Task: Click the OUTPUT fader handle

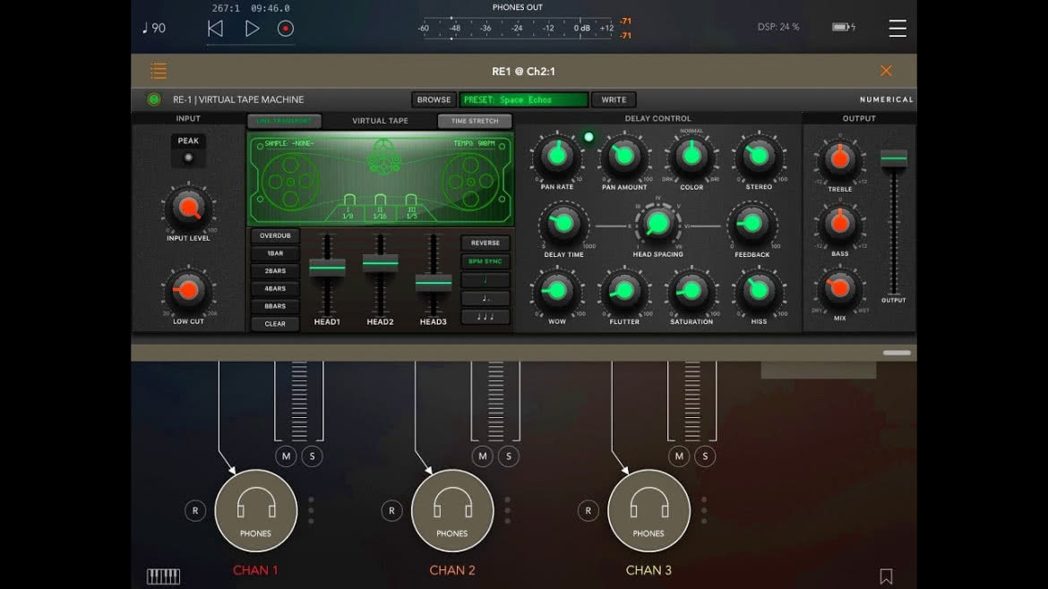Action: point(894,158)
